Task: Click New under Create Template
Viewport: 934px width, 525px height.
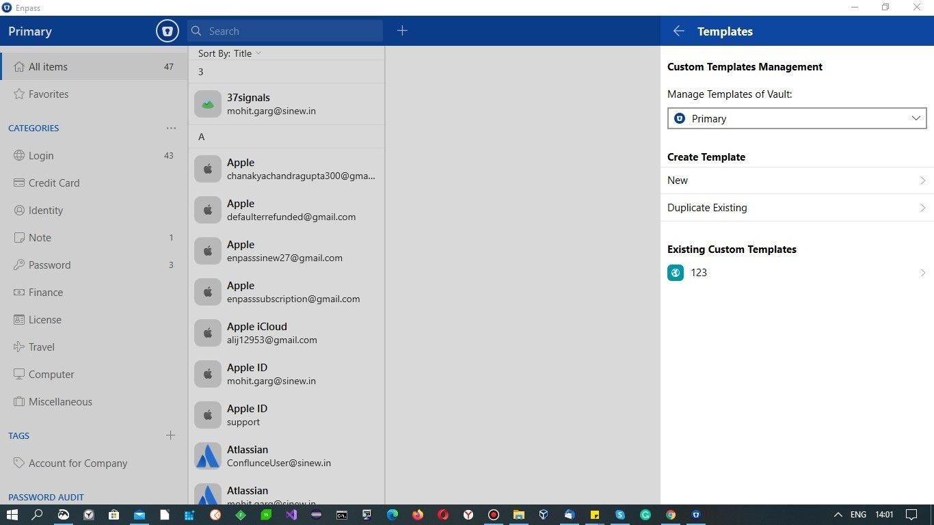Action: 797,180
